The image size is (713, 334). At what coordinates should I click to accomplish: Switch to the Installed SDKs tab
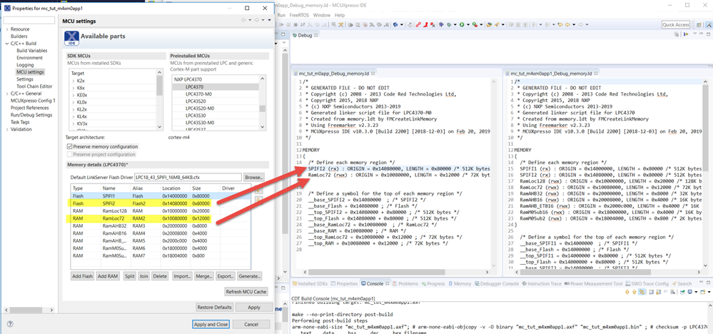(310, 283)
